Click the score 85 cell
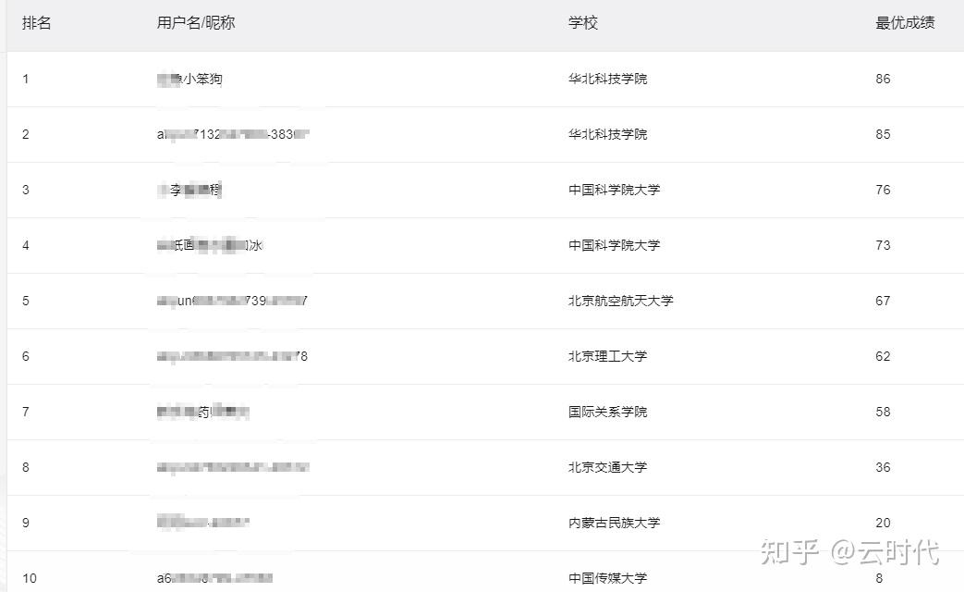 883,135
